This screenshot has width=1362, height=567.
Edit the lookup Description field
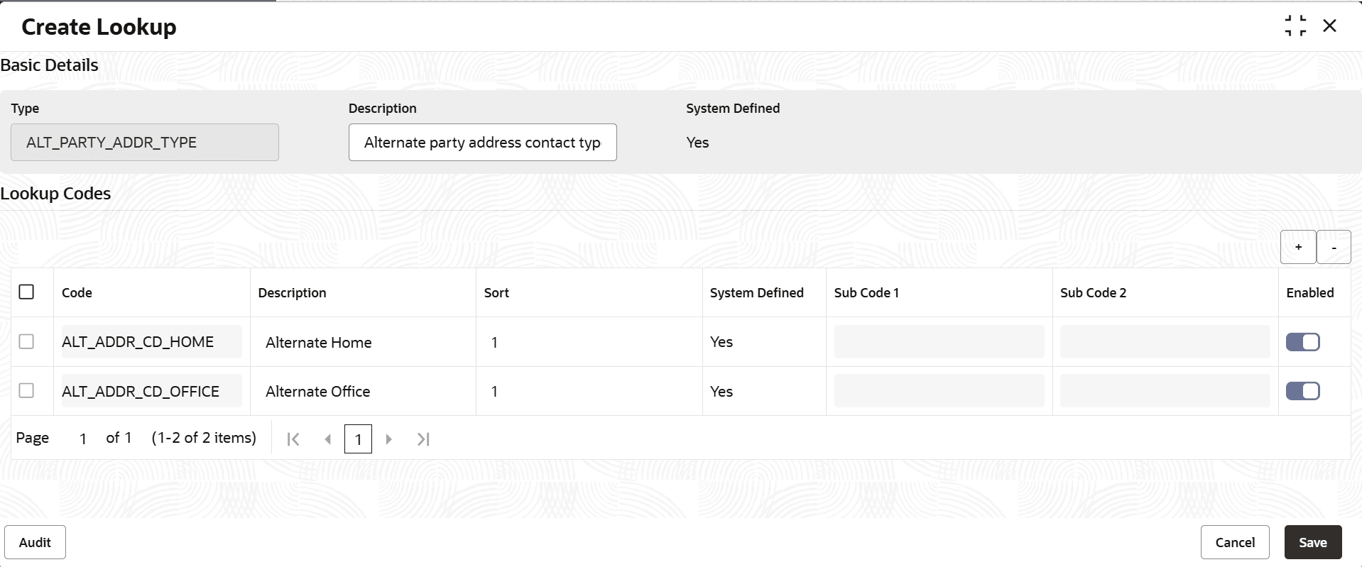coord(483,143)
